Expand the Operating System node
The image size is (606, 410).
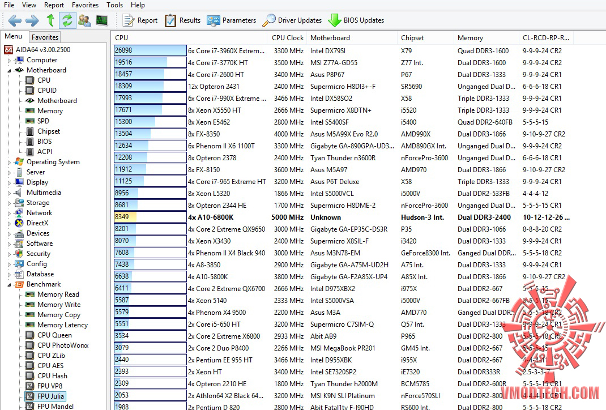click(9, 163)
